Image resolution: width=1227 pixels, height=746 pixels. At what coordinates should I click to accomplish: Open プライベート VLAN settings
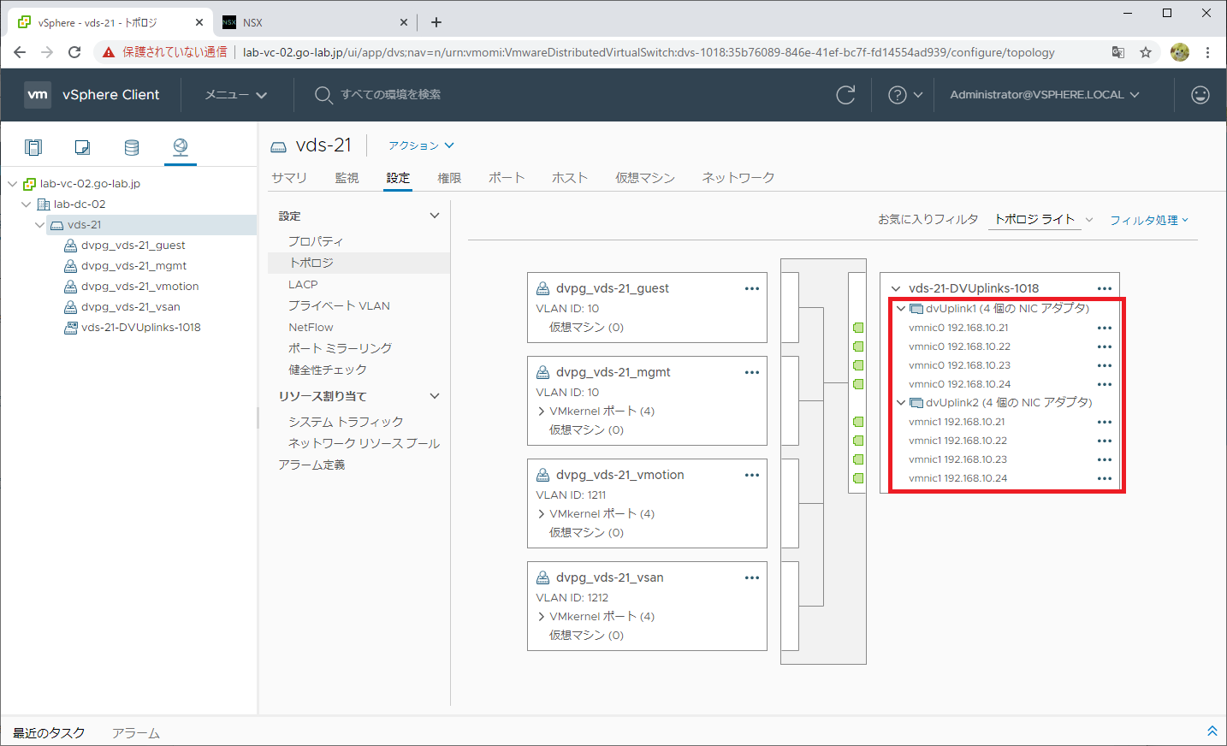(x=339, y=305)
